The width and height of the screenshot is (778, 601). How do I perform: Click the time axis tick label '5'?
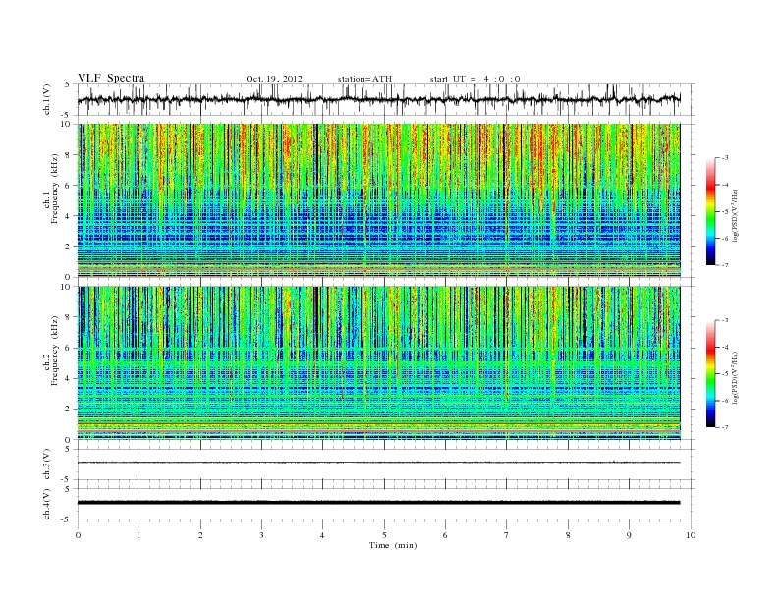click(x=384, y=535)
